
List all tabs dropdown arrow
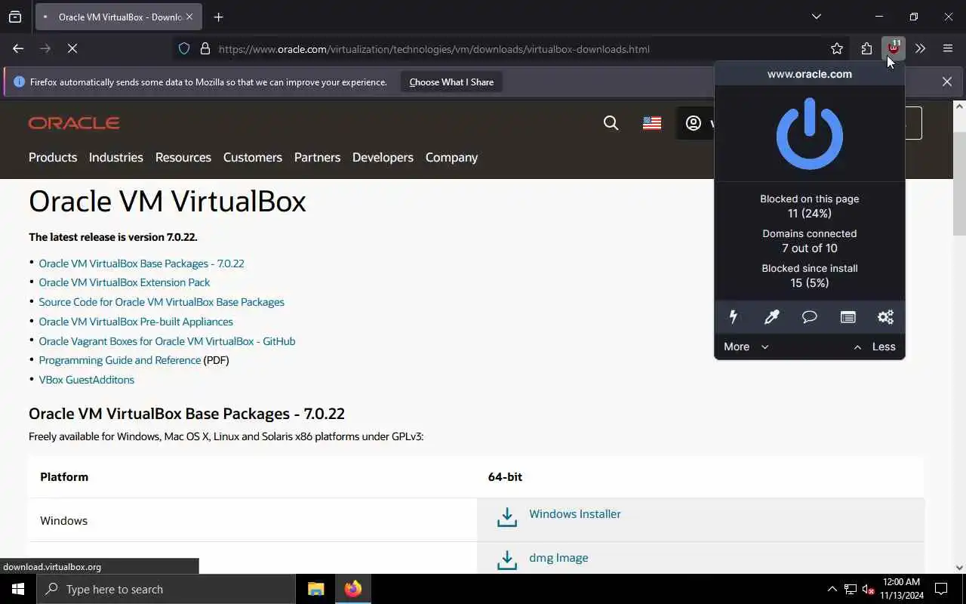pos(817,17)
